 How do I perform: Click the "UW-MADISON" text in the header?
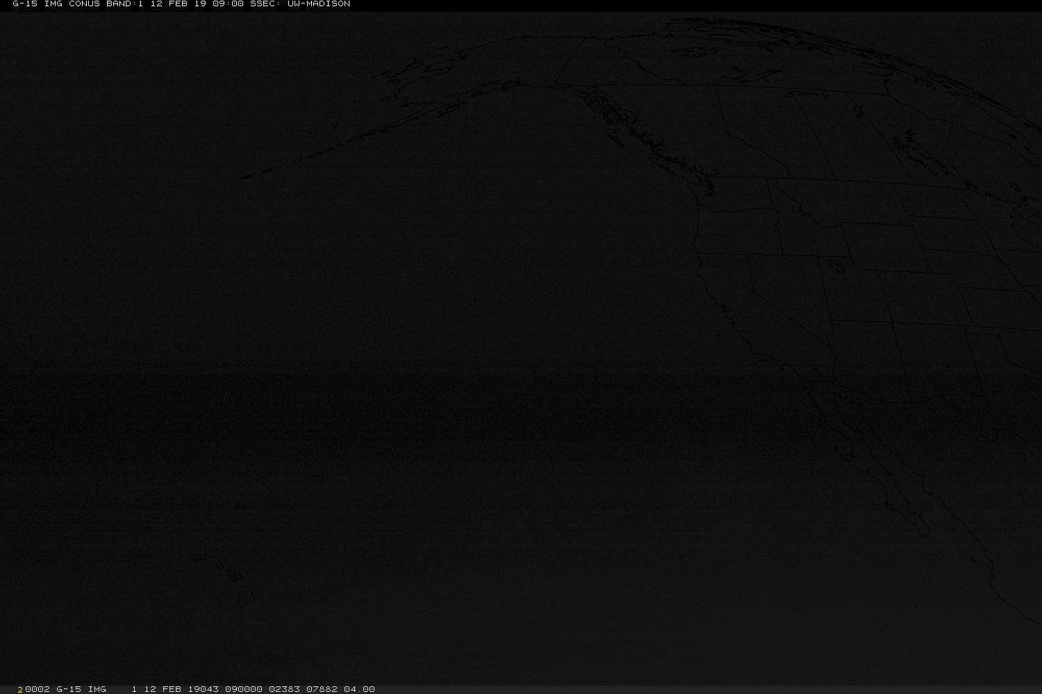tap(319, 4)
